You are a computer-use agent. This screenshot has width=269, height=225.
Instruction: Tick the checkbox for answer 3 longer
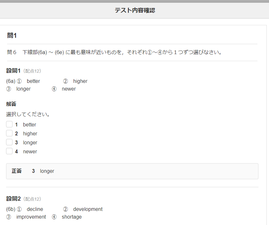coord(9,142)
